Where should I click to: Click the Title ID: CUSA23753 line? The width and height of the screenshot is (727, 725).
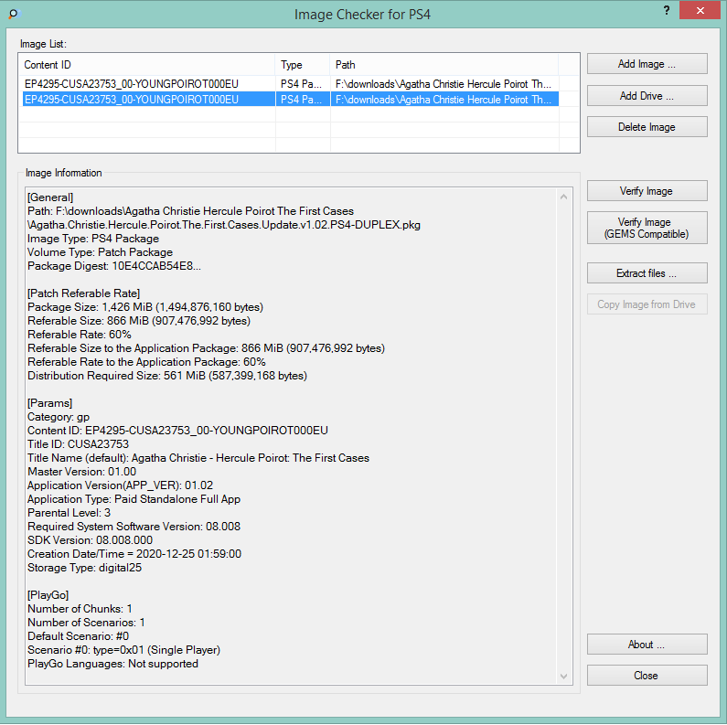(x=78, y=444)
